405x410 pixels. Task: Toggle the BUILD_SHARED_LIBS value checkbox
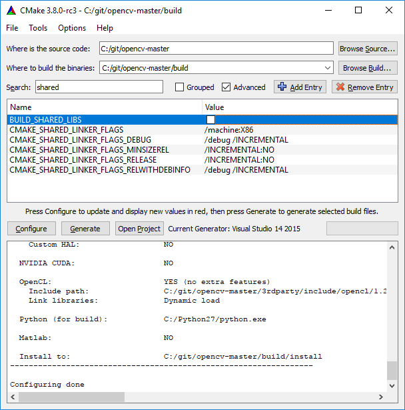(x=210, y=120)
